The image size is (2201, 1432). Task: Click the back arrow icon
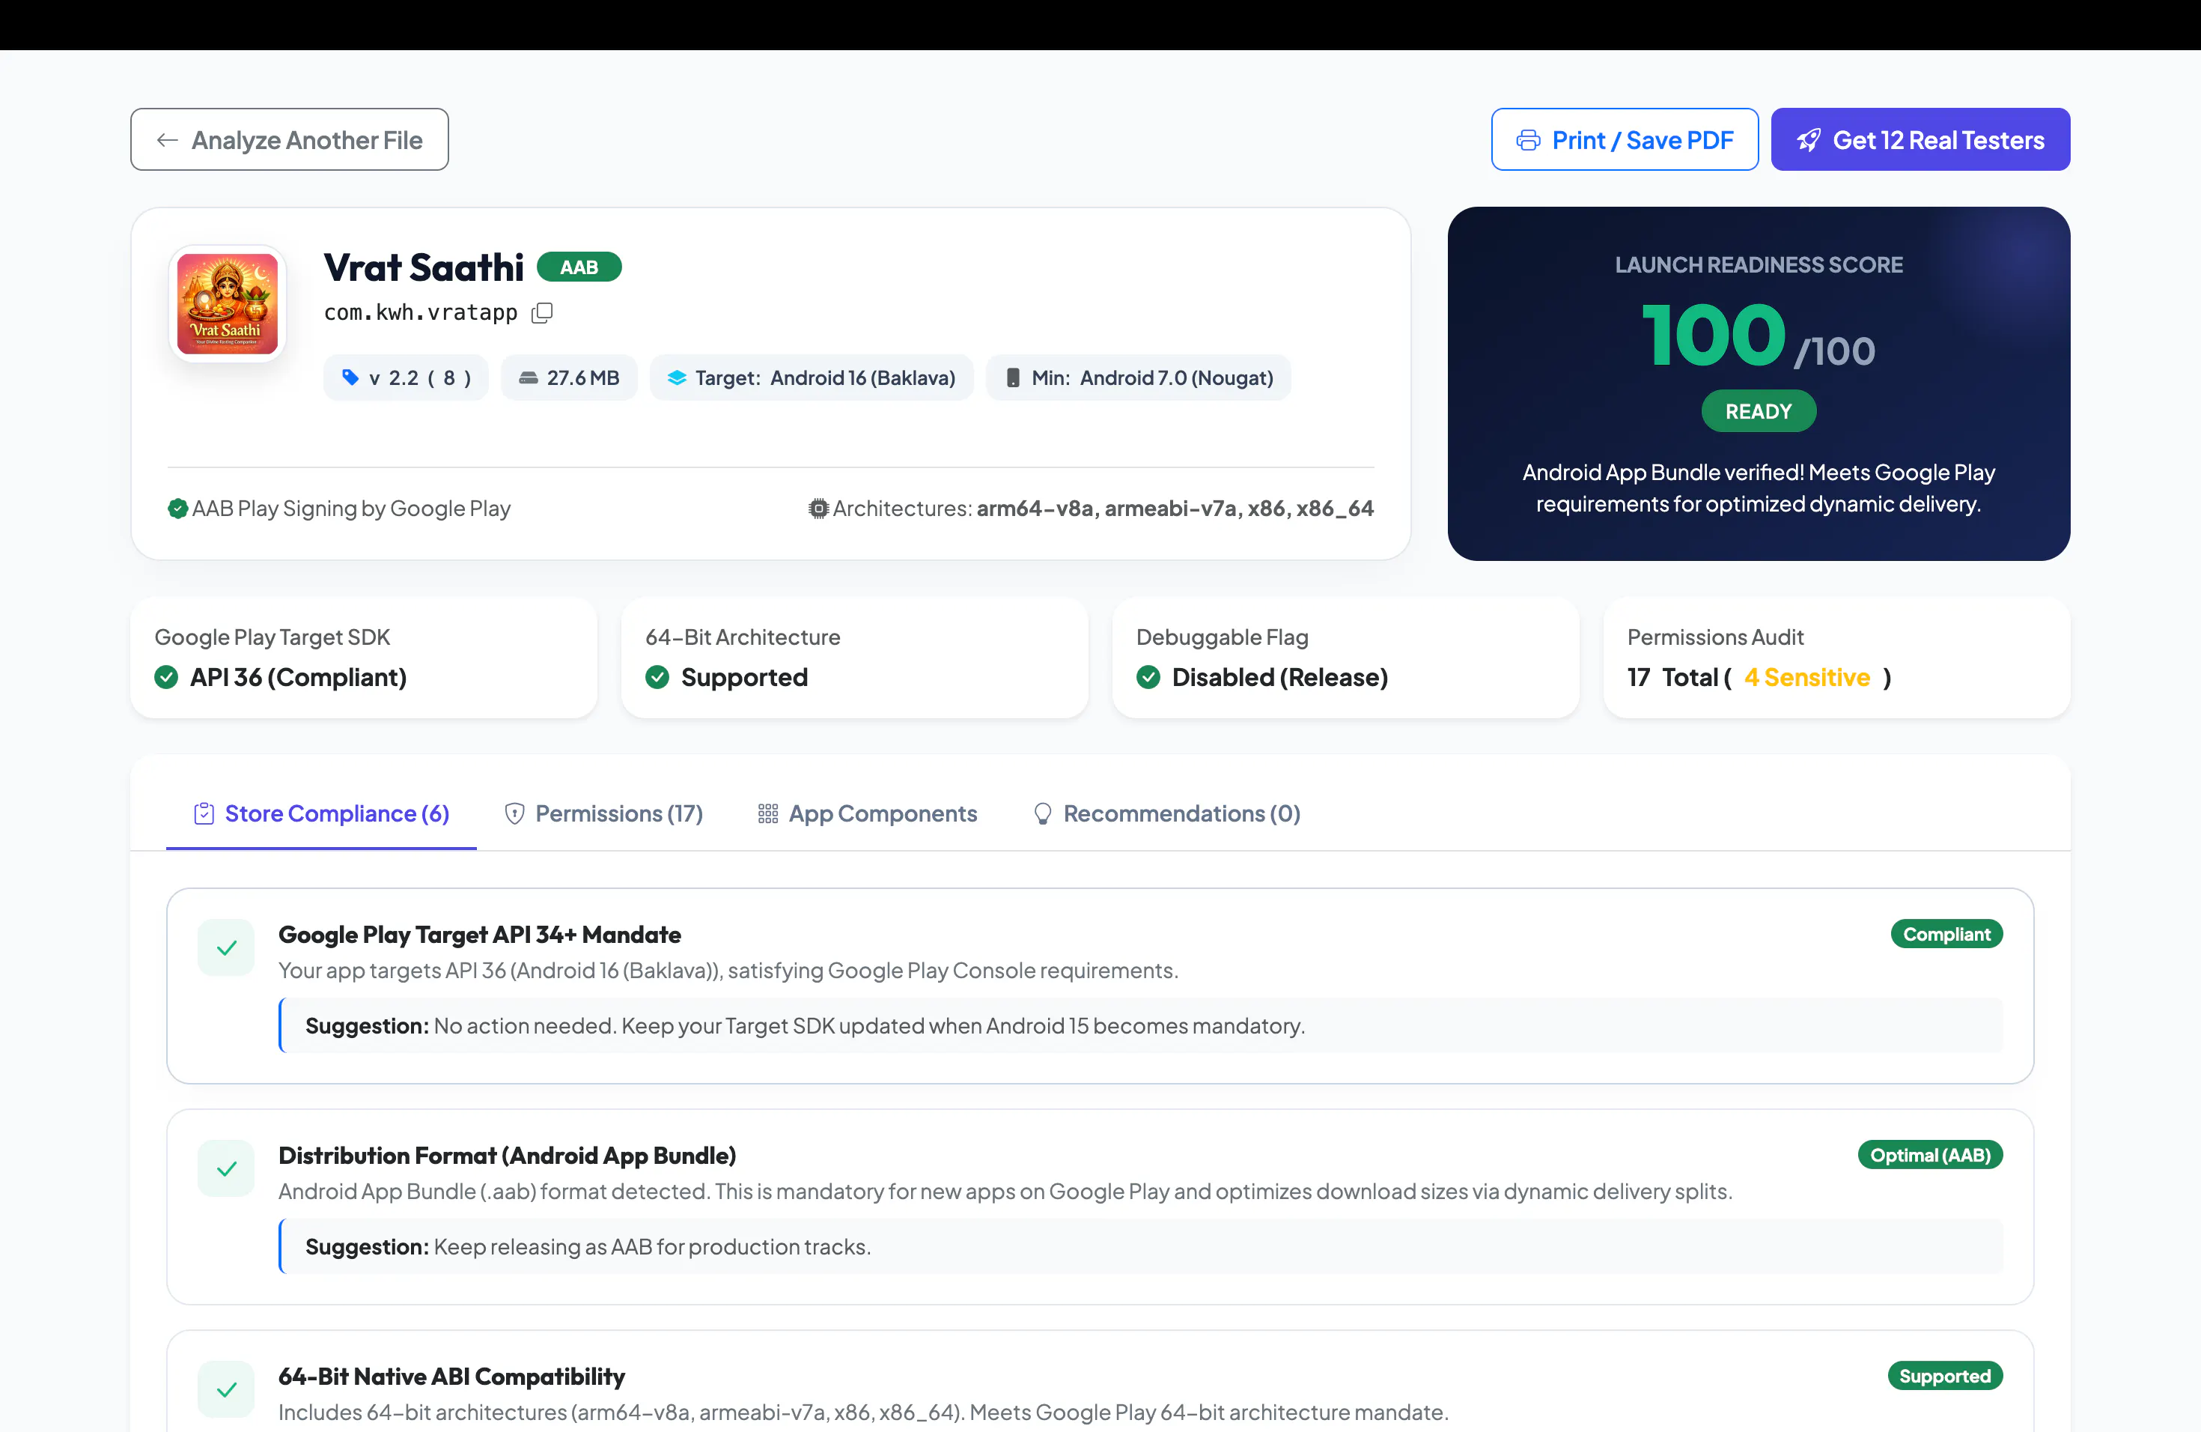tap(168, 140)
